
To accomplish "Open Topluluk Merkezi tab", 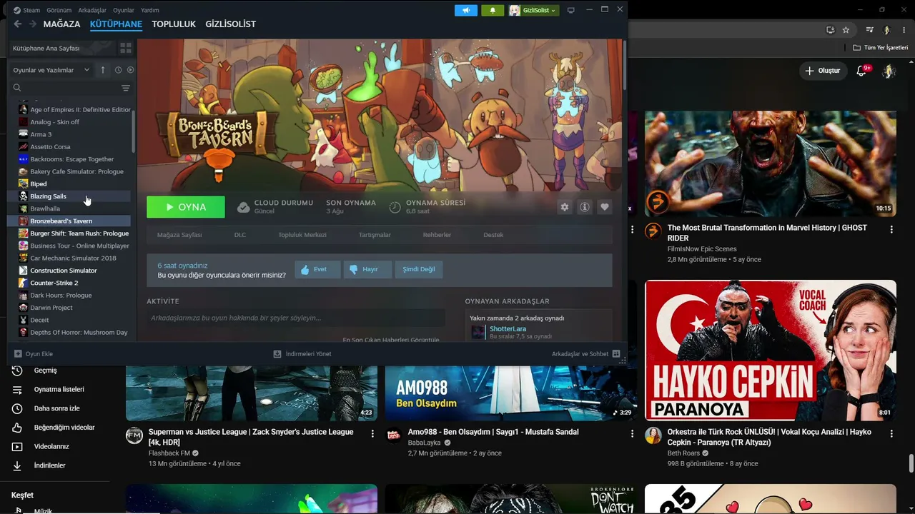I will [302, 235].
